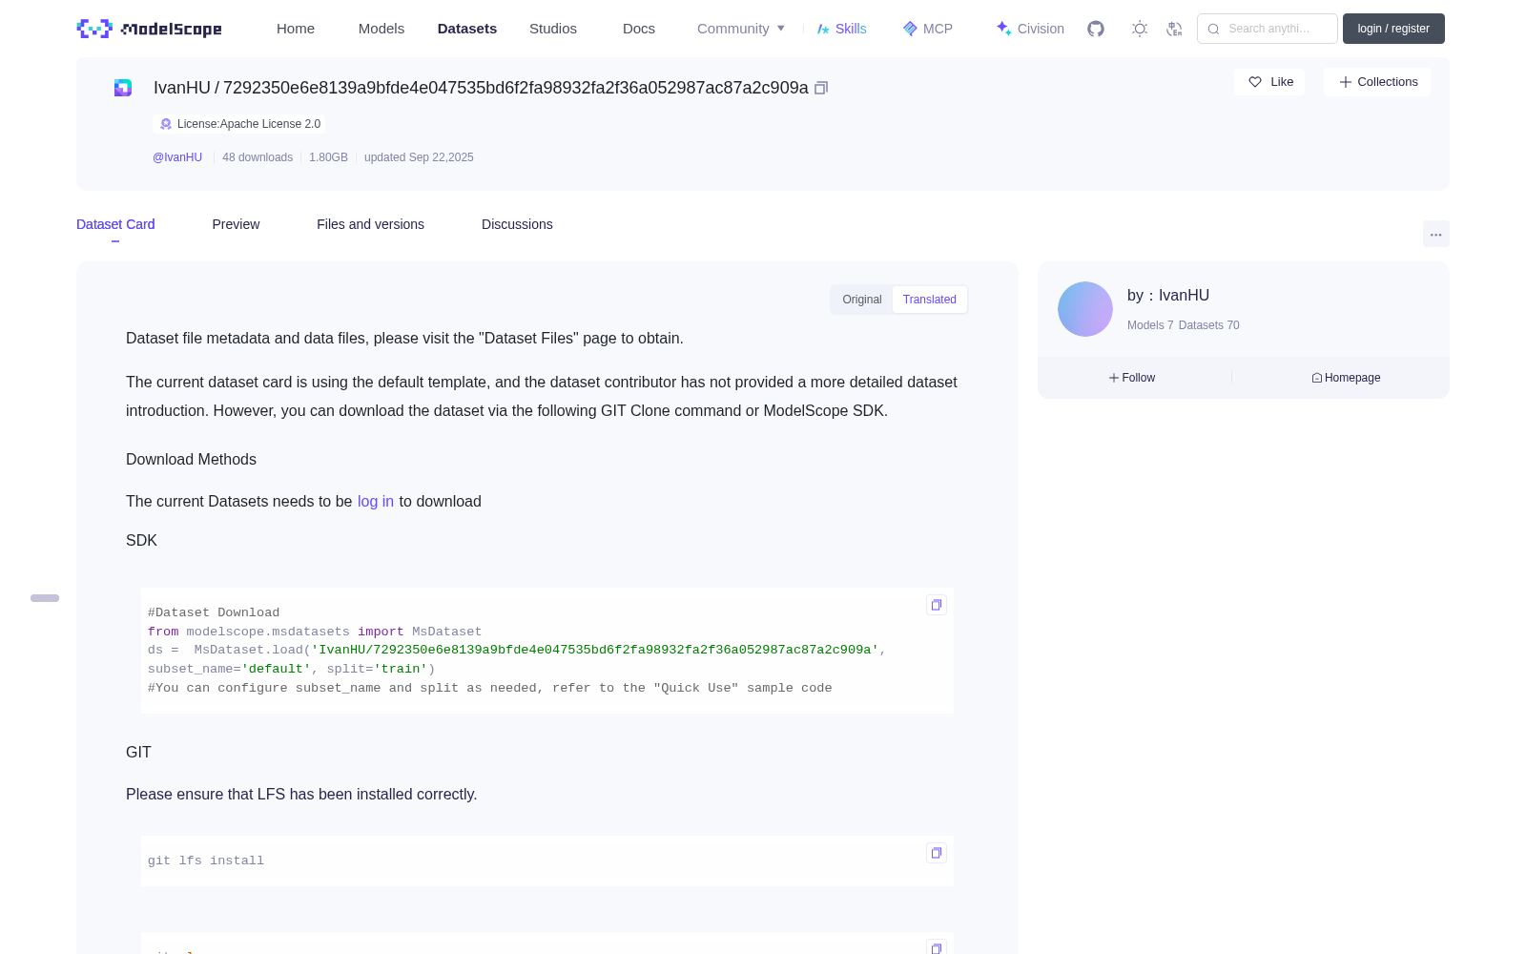Click the '1.80GB' size label

328,157
